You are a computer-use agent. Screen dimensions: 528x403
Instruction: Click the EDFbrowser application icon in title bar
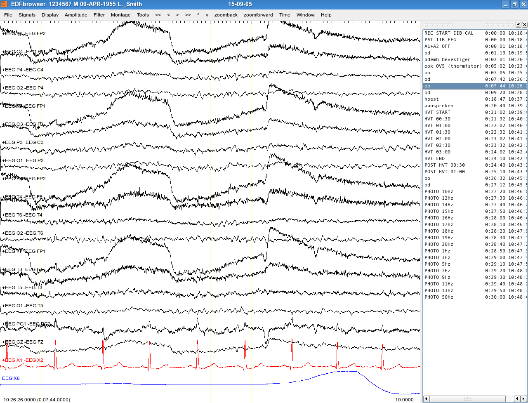point(4,4)
